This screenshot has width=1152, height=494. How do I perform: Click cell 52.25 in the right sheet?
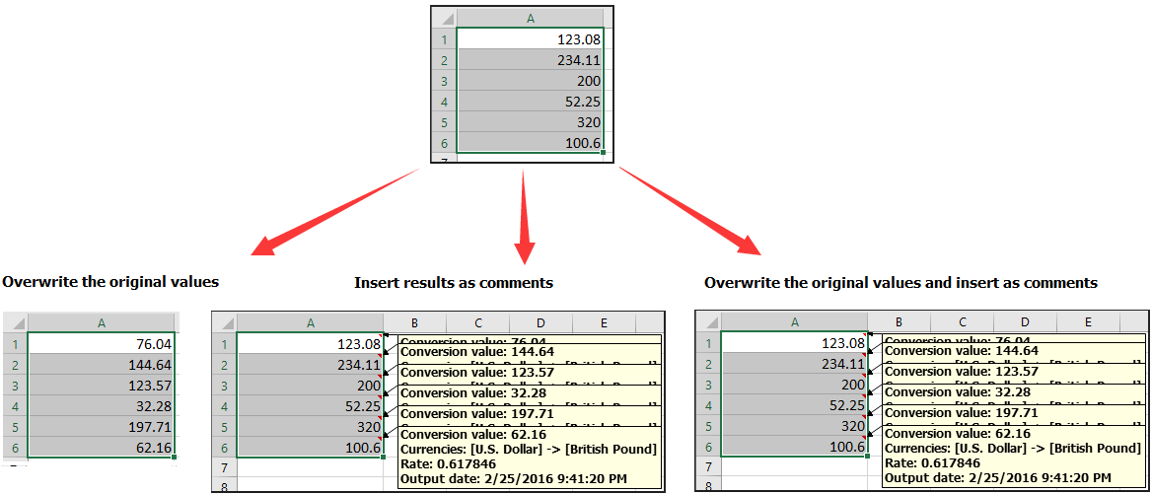pos(794,405)
